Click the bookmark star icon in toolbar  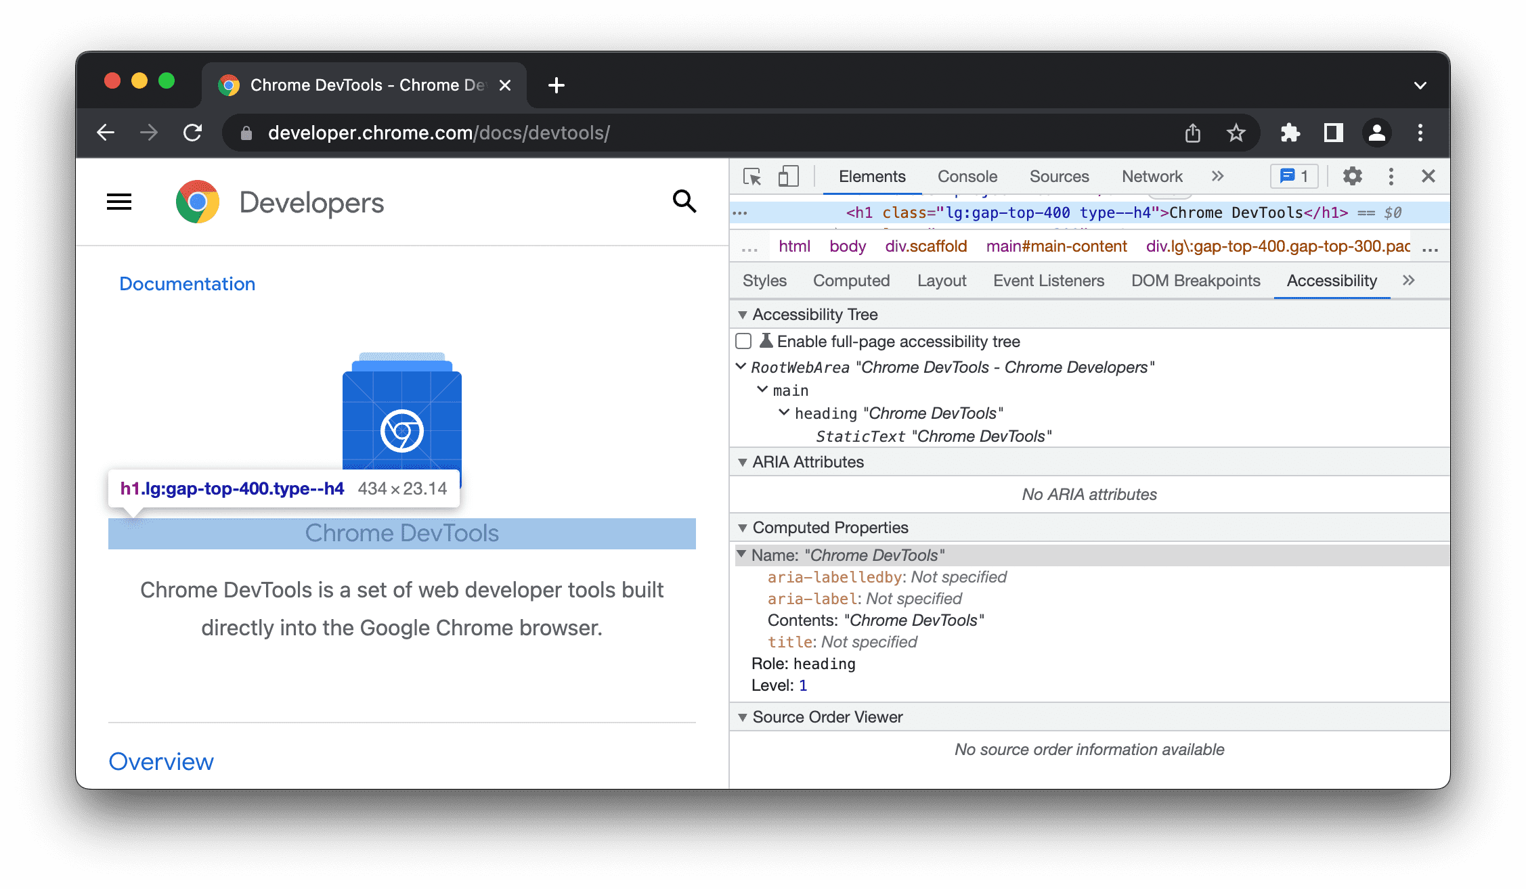click(1237, 133)
